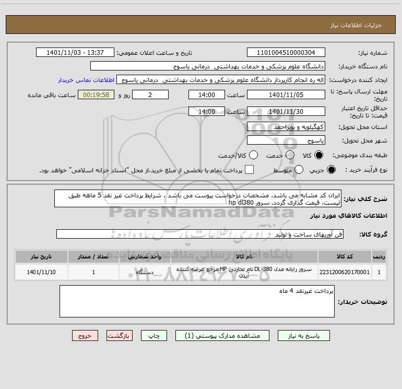
Task: Click the need date cell 1401/11/10
Action: 41,272
